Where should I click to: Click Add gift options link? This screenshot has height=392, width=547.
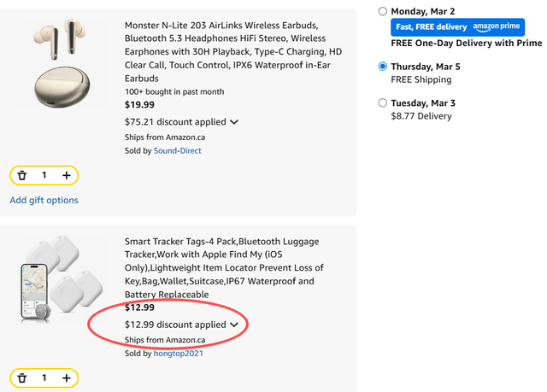point(44,200)
